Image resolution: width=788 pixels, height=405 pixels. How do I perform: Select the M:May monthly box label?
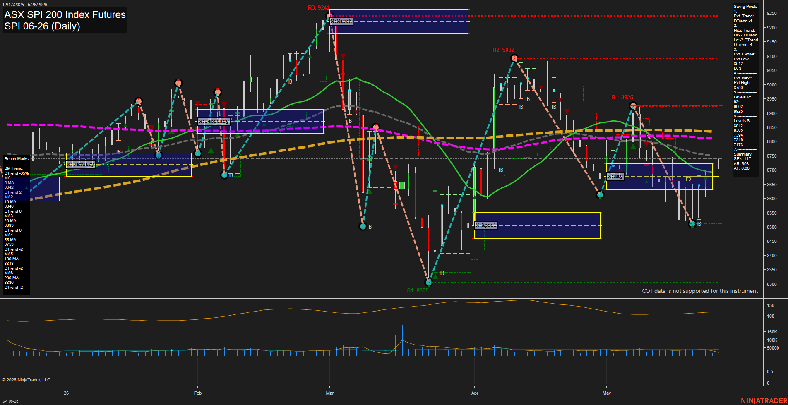click(x=615, y=176)
